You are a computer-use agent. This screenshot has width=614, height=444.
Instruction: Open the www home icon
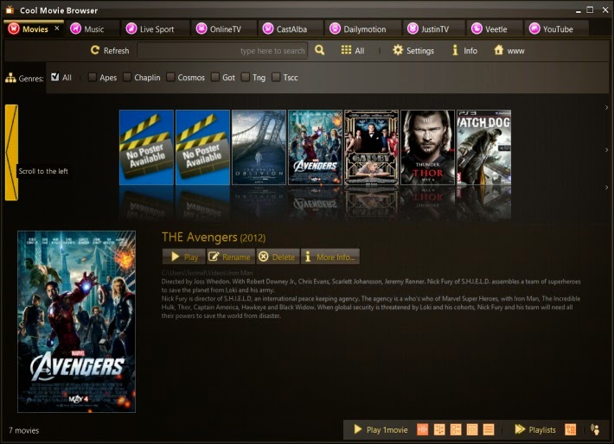point(498,50)
